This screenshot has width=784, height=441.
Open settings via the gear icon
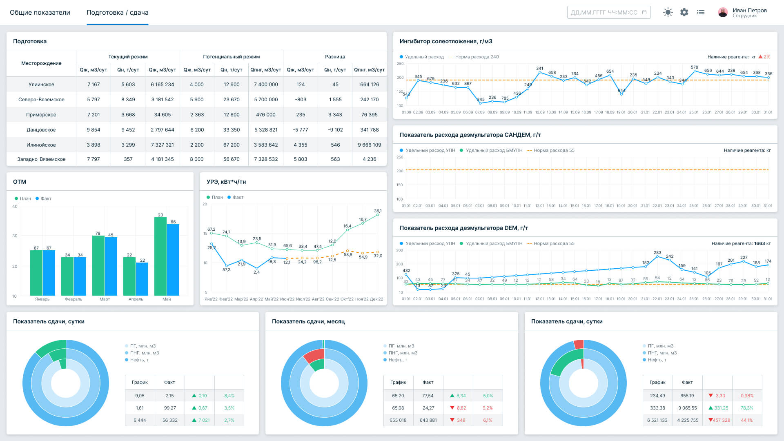point(684,12)
